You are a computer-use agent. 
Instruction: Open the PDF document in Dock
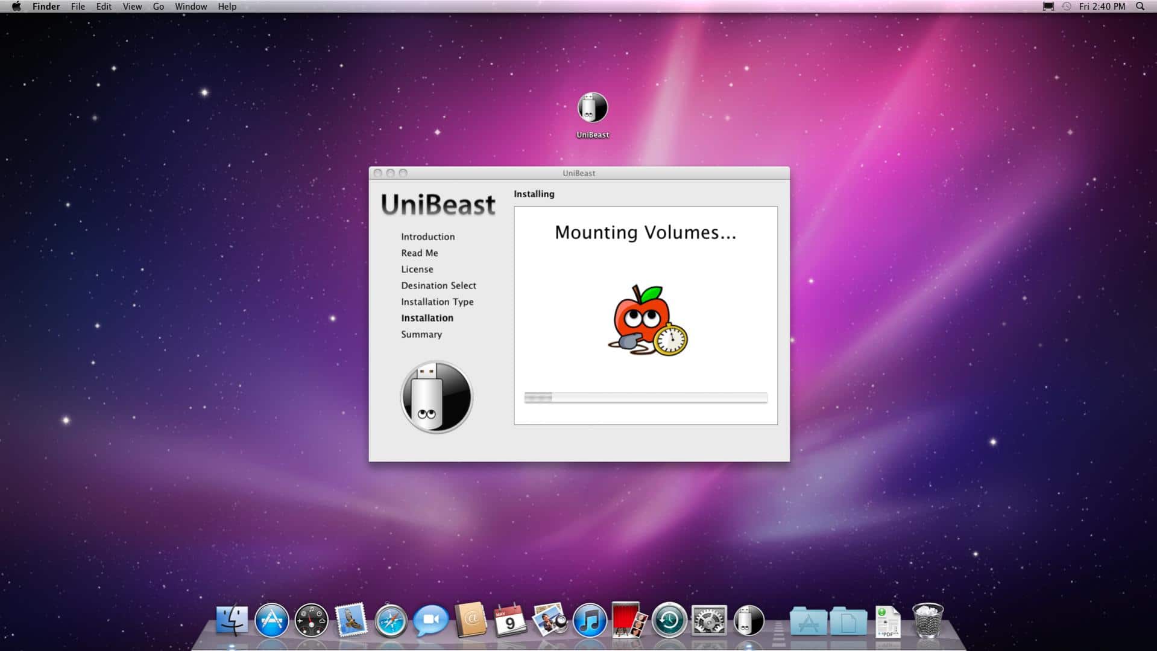click(x=887, y=621)
